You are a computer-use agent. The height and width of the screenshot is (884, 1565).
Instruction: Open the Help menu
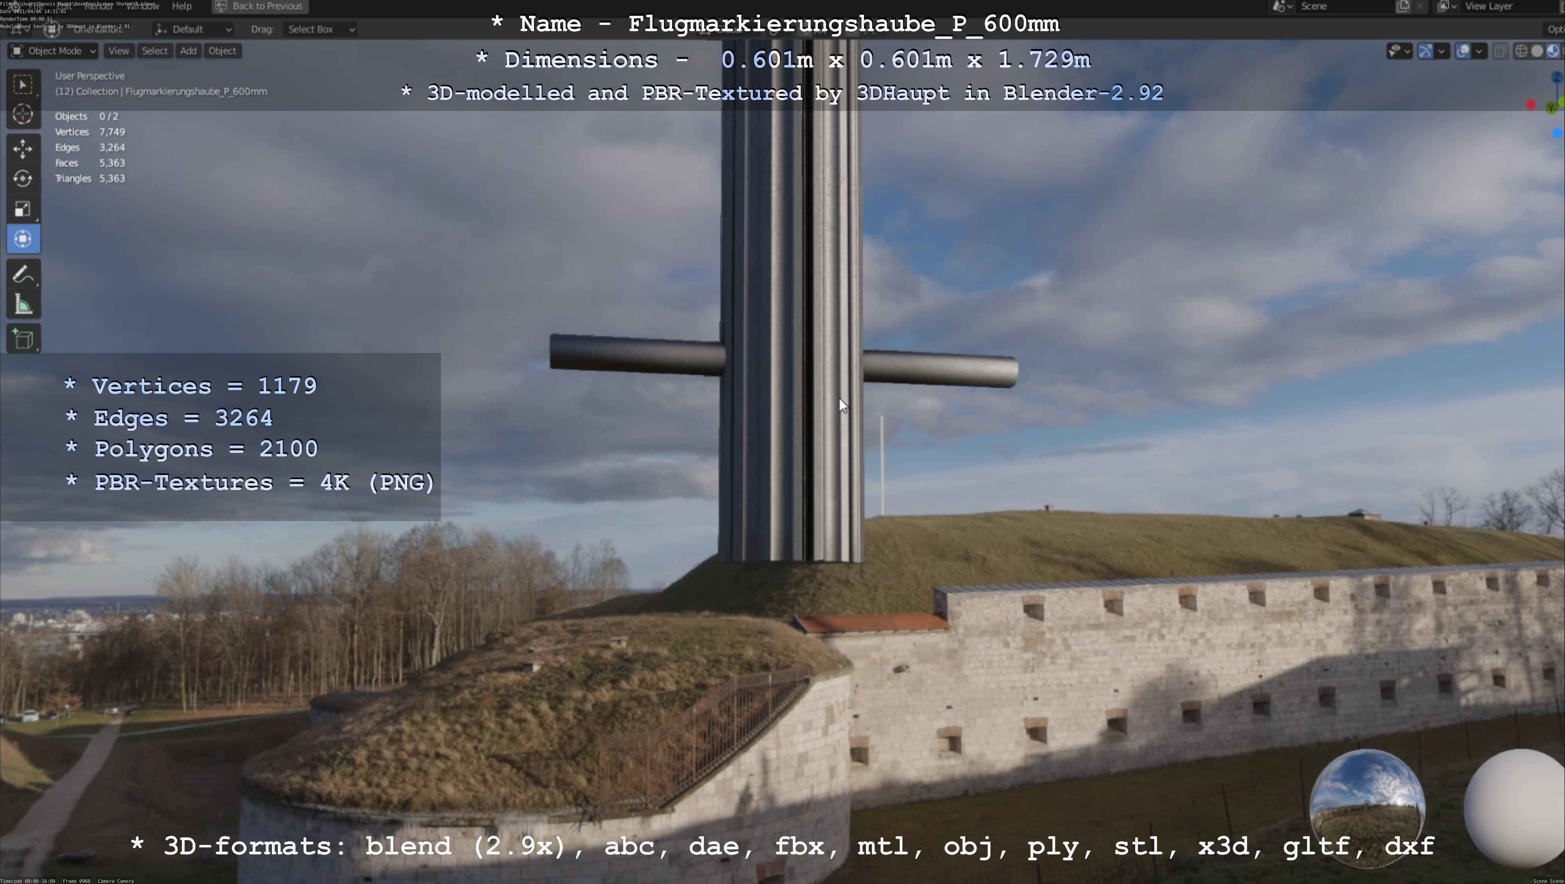tap(182, 6)
